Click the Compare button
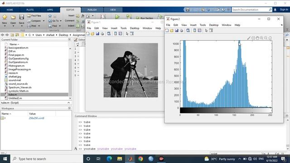Image resolution: width=290 pixels, height=163 pixels. click(34, 21)
